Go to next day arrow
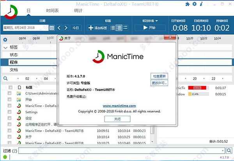Image resolution: width=234 pixels, height=161 pixels. tap(66, 28)
